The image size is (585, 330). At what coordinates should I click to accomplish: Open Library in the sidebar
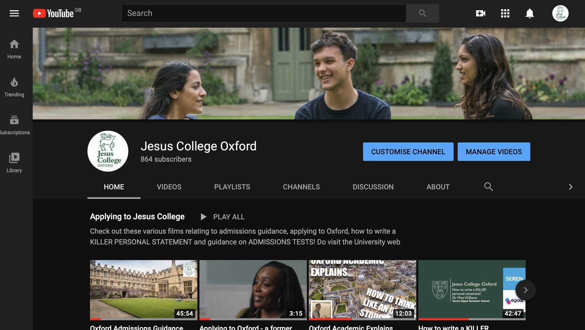coord(14,163)
